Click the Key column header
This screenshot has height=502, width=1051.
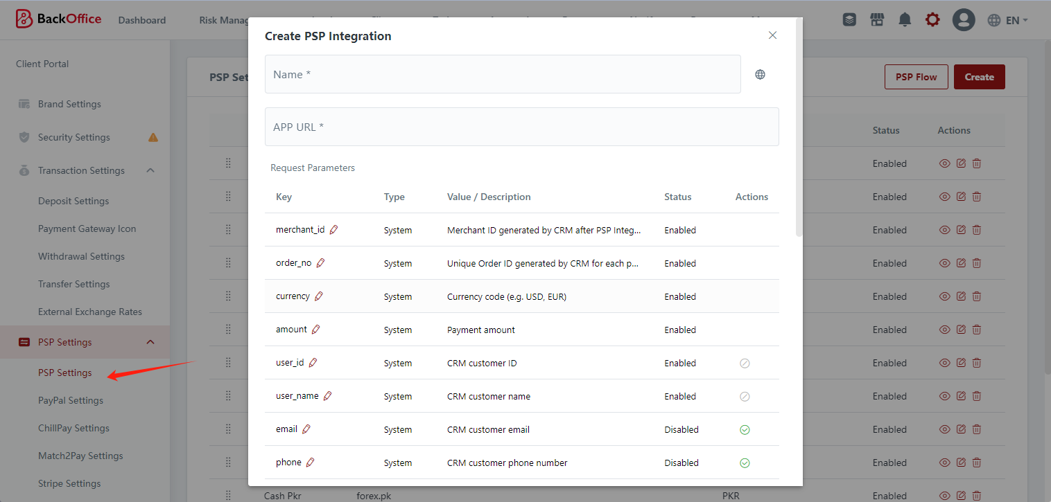coord(284,197)
